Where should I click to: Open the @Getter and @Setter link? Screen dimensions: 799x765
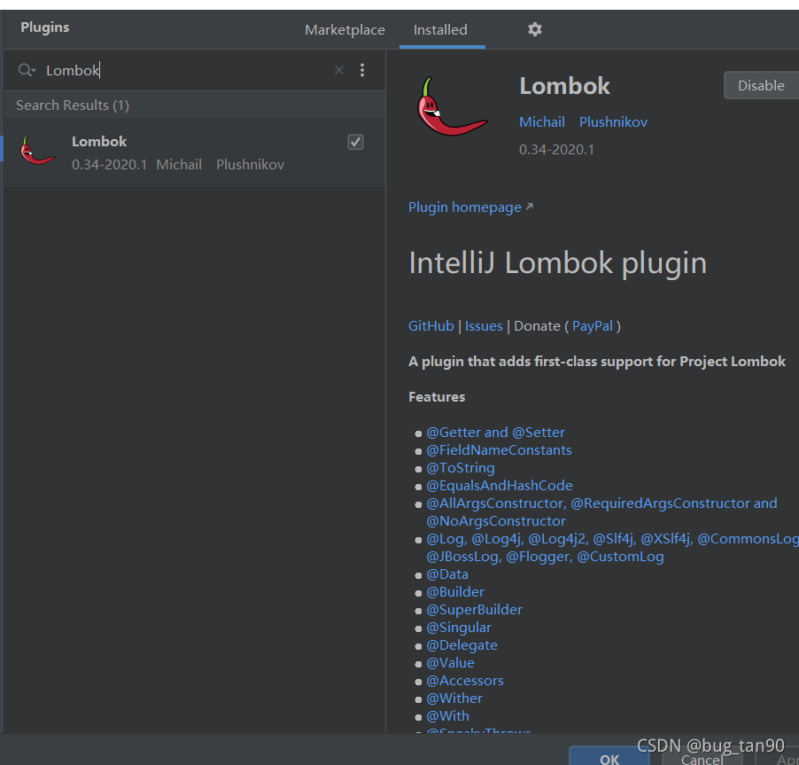coord(495,433)
